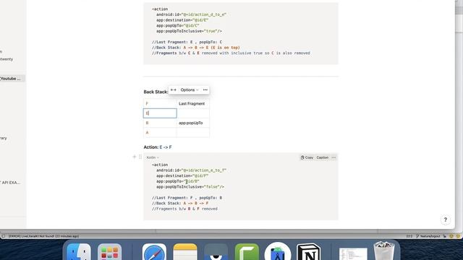This screenshot has height=260, width=463.
Task: Click the LiveLiteralKt Not found error in status bar
Action: click(x=43, y=236)
